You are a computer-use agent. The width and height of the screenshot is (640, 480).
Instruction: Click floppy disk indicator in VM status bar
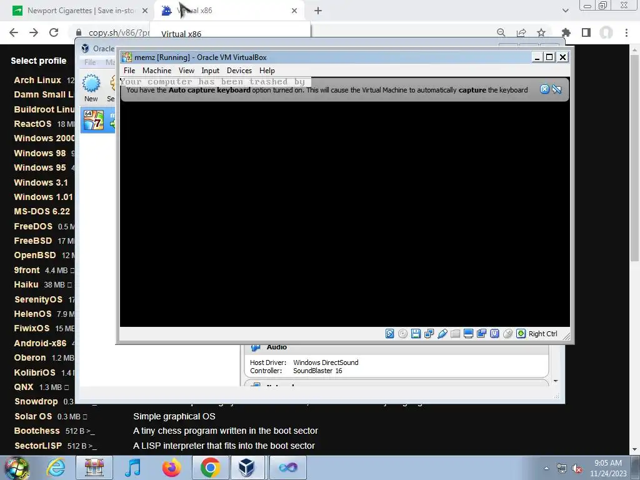416,334
